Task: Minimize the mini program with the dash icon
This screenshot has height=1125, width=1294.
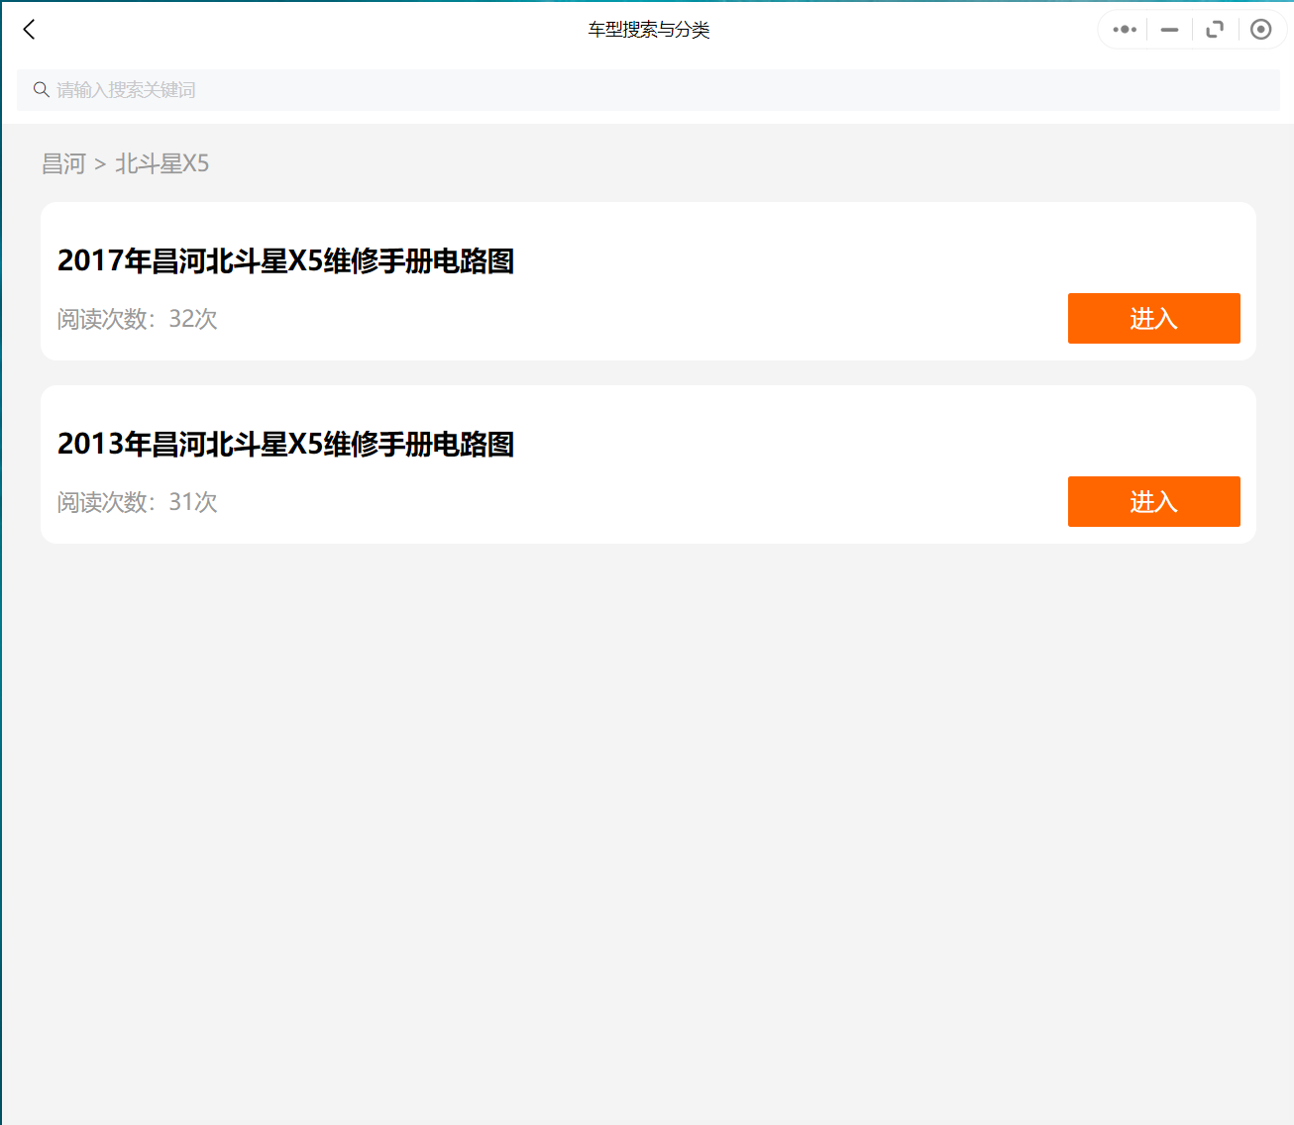Action: click(1169, 30)
